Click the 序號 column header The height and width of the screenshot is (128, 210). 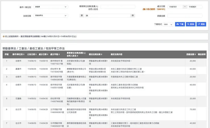click(x=7, y=55)
